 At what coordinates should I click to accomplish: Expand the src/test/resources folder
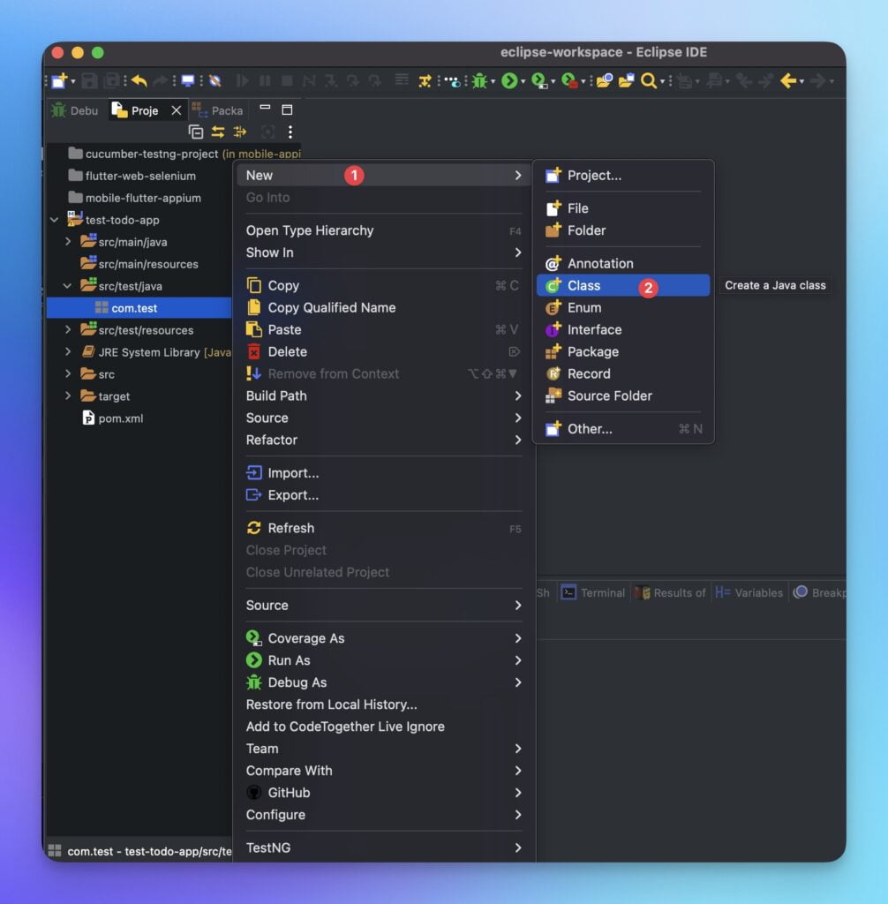[68, 330]
